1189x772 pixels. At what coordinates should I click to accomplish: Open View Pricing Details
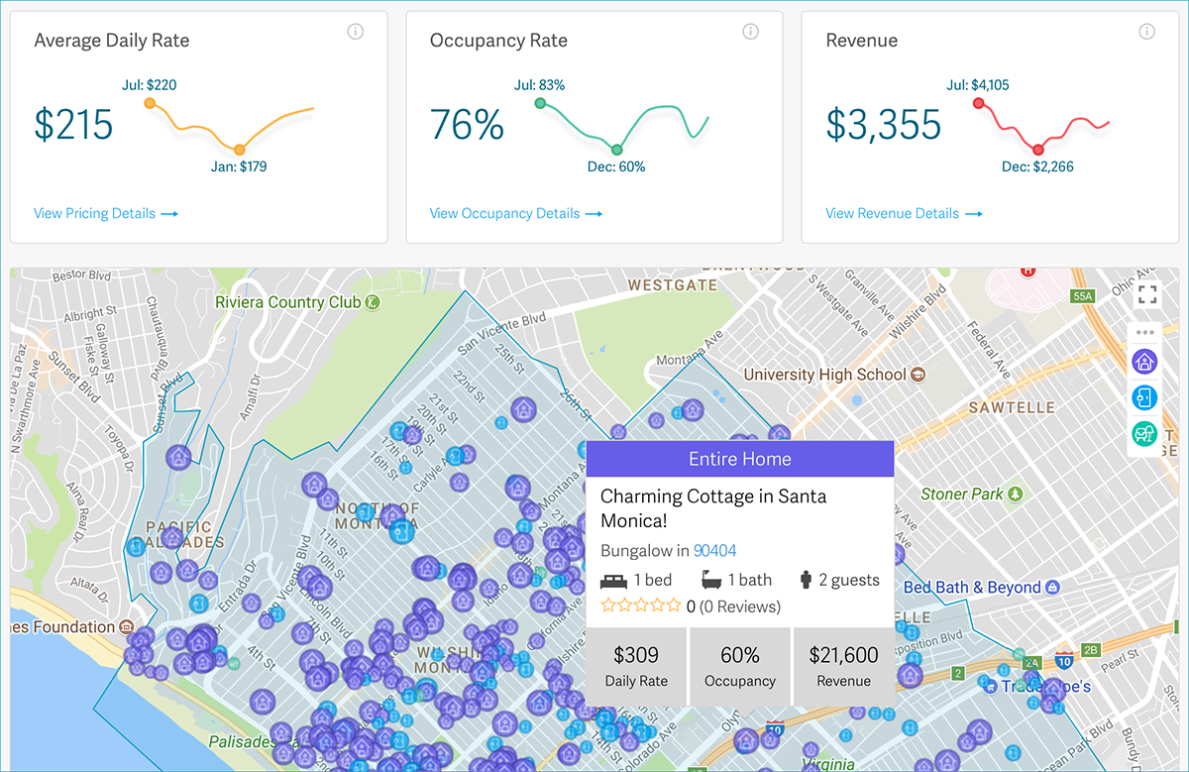click(105, 213)
